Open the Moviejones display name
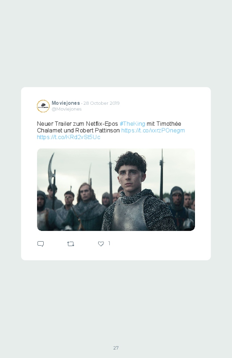The image size is (232, 358). point(66,103)
